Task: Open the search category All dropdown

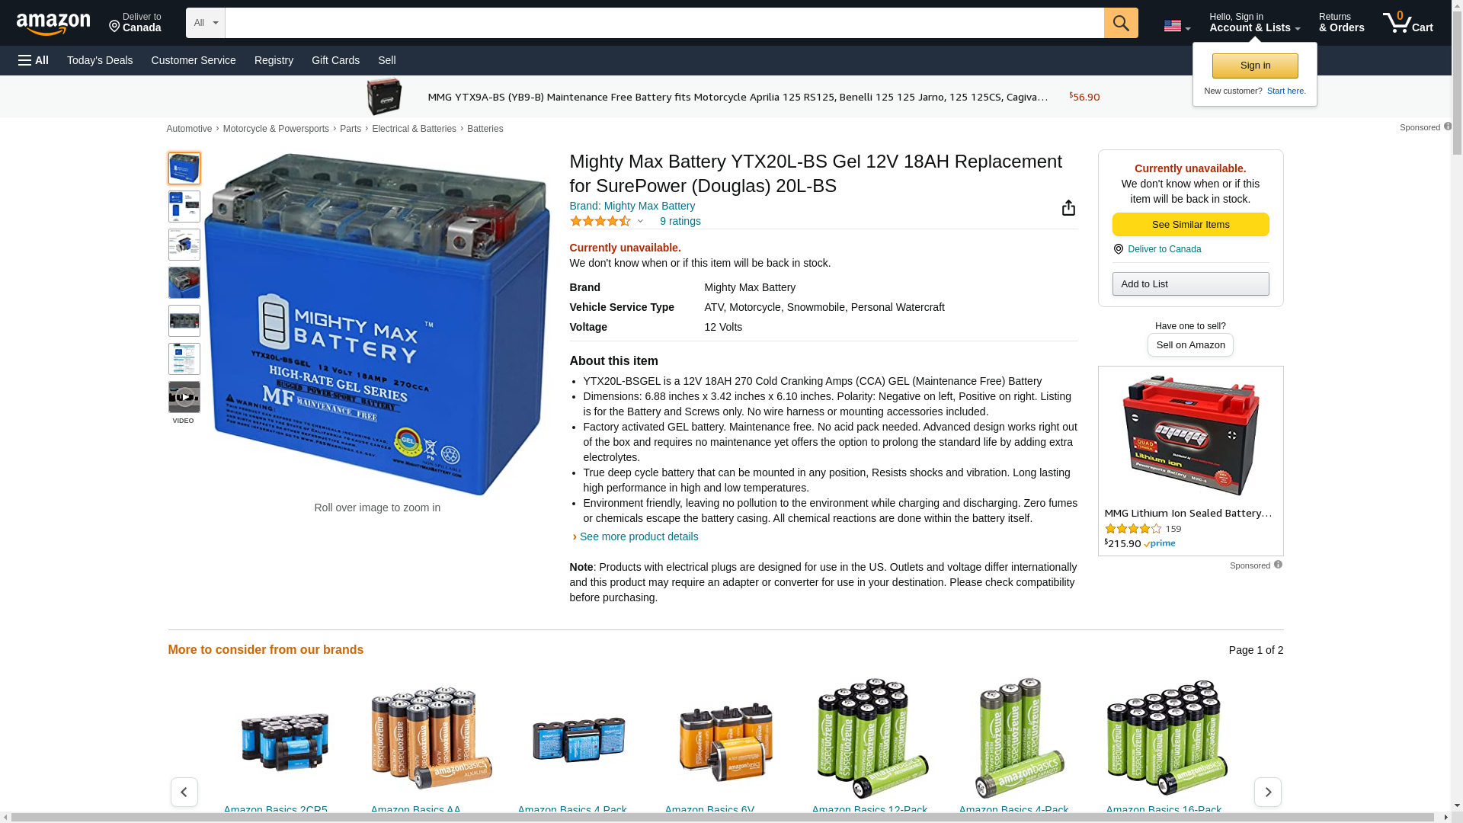Action: pyautogui.click(x=205, y=23)
